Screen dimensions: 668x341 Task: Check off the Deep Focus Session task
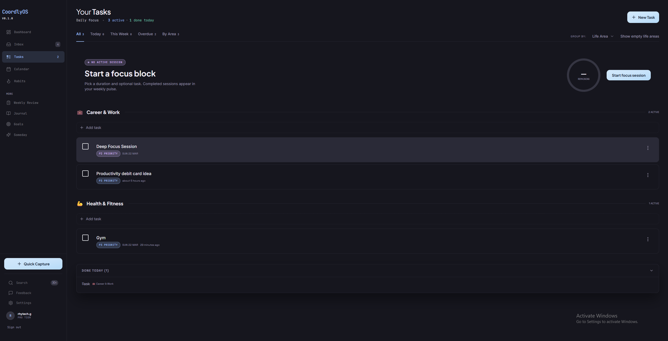(x=85, y=146)
